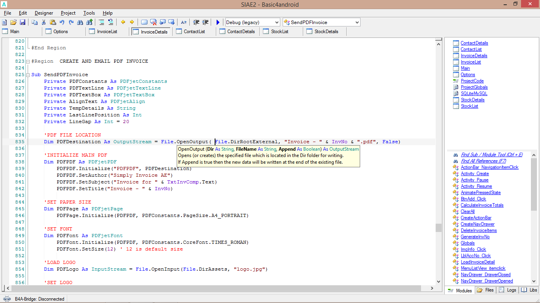Open the Edit menu

[23, 13]
